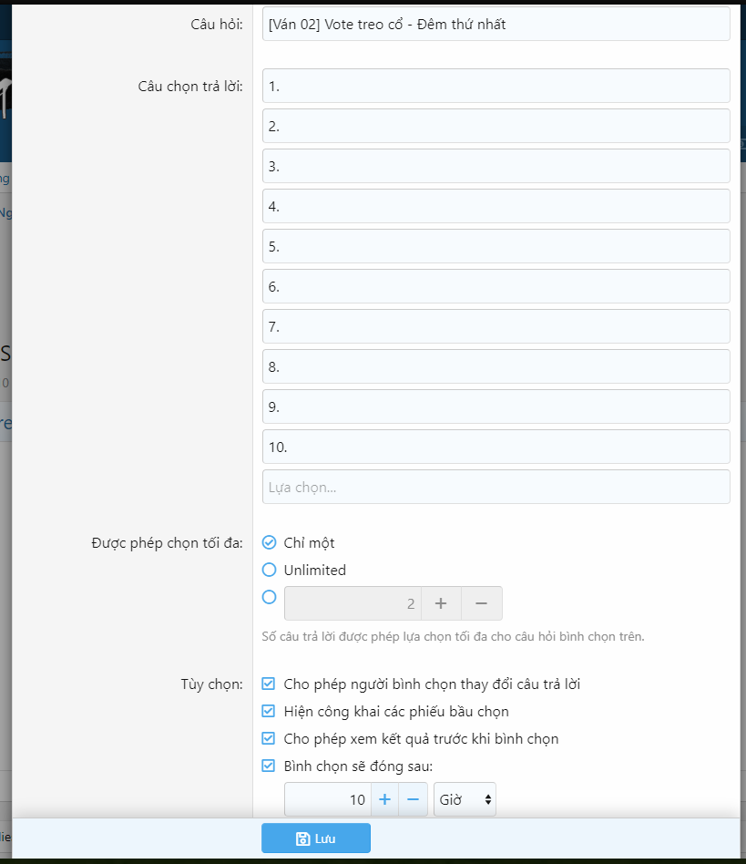Click the answer choice field 5.

(496, 247)
